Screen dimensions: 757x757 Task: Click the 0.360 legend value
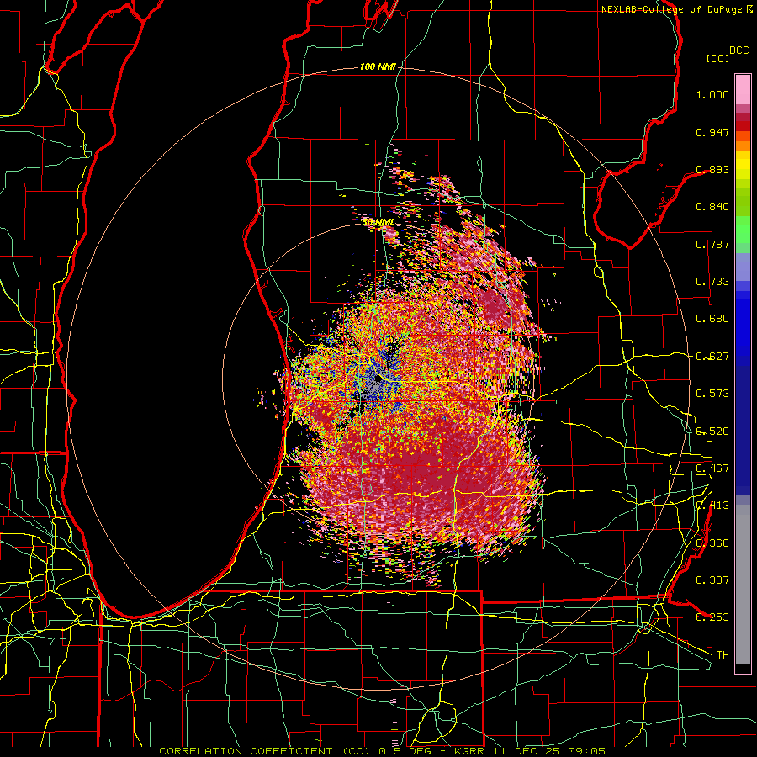click(712, 543)
